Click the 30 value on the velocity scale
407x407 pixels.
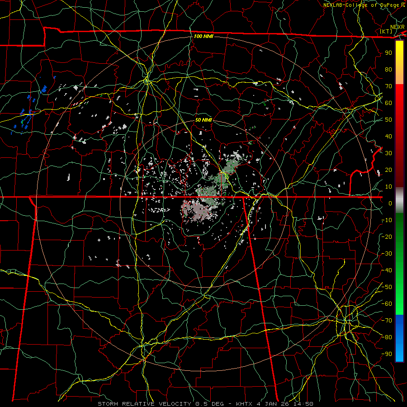(388, 153)
